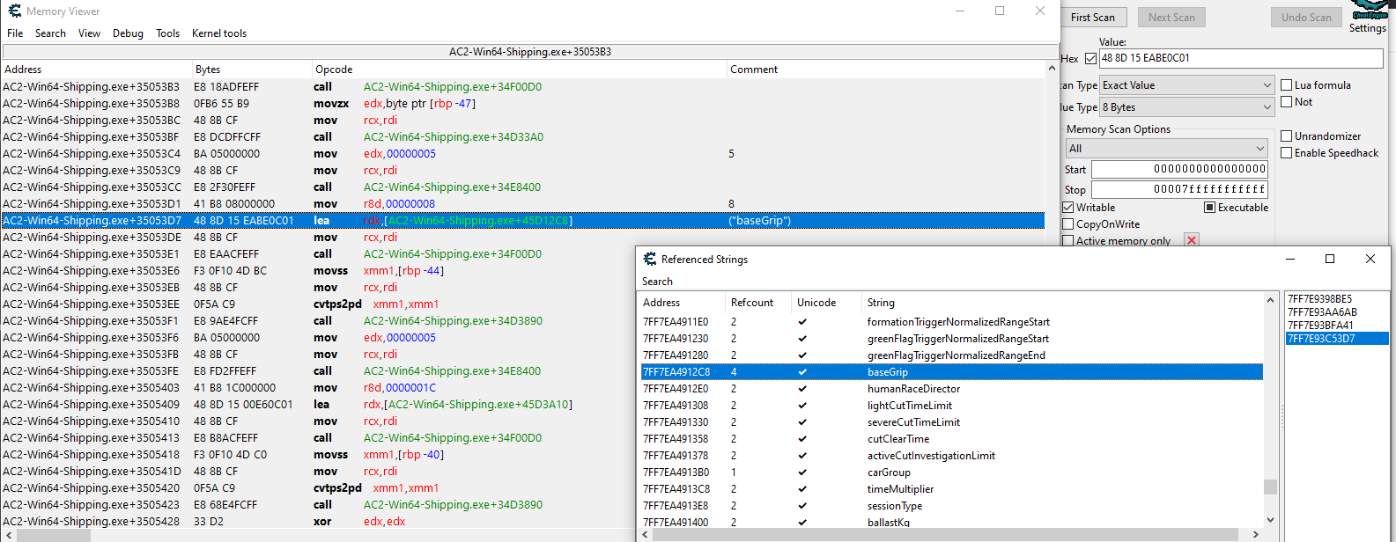The height and width of the screenshot is (542, 1396).
Task: Minimize the Referenced Strings window
Action: pyautogui.click(x=1289, y=259)
